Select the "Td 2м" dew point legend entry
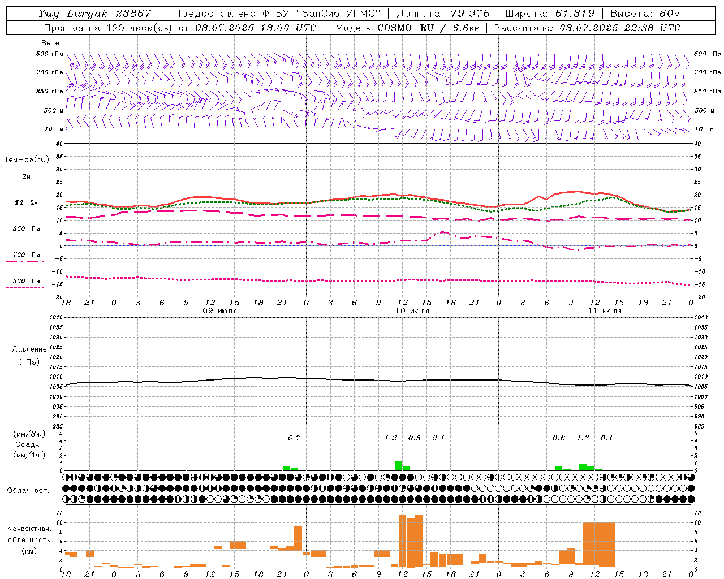The height and width of the screenshot is (579, 724). click(x=26, y=202)
